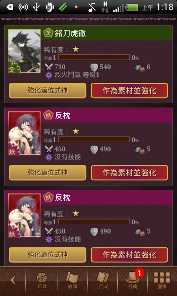Viewport: 177px width, 296px height.
Task: Tap the back arrow in bottom navigation
Action: tap(13, 280)
